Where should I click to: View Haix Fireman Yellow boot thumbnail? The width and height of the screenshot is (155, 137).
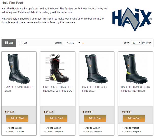click(x=135, y=69)
